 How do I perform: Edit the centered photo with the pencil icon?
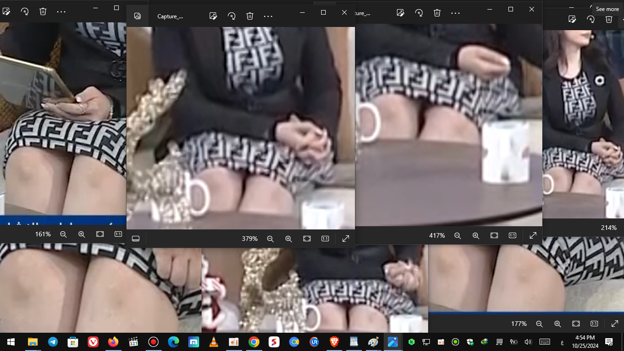(213, 15)
